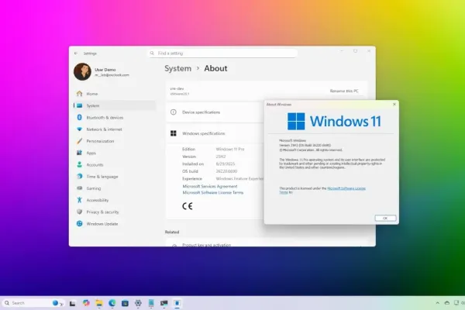Open Microsoft Software License Terms in Settings
The image size is (465, 310).
pyautogui.click(x=213, y=192)
